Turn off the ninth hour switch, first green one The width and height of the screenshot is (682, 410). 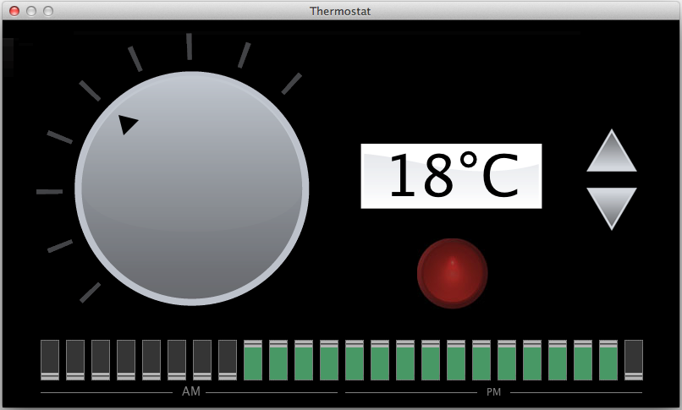point(253,360)
